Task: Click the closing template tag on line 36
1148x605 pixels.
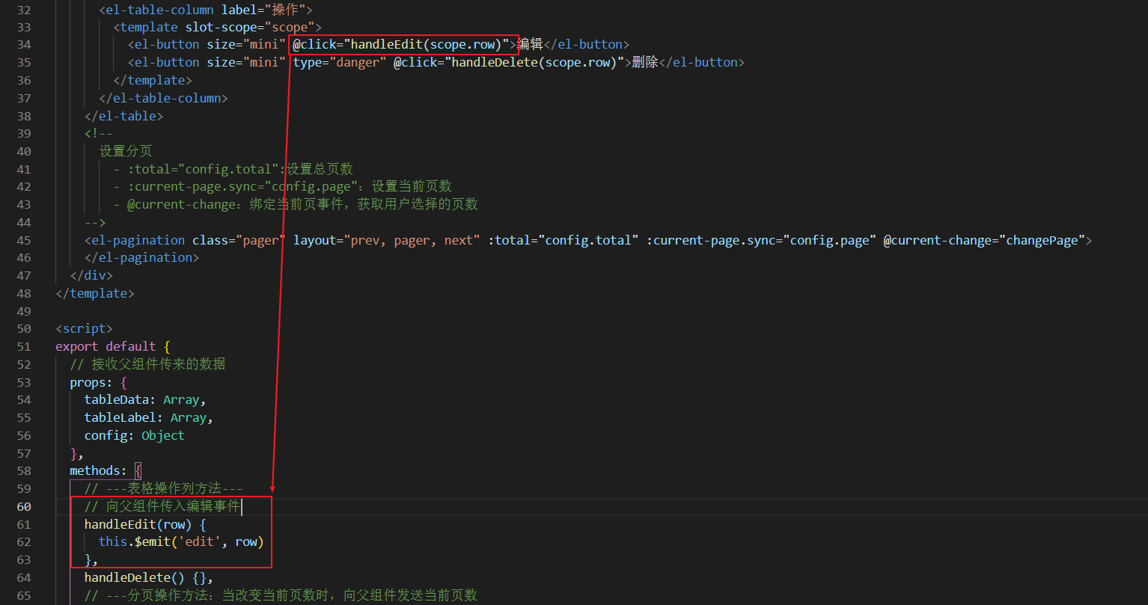Action: pyautogui.click(x=153, y=81)
